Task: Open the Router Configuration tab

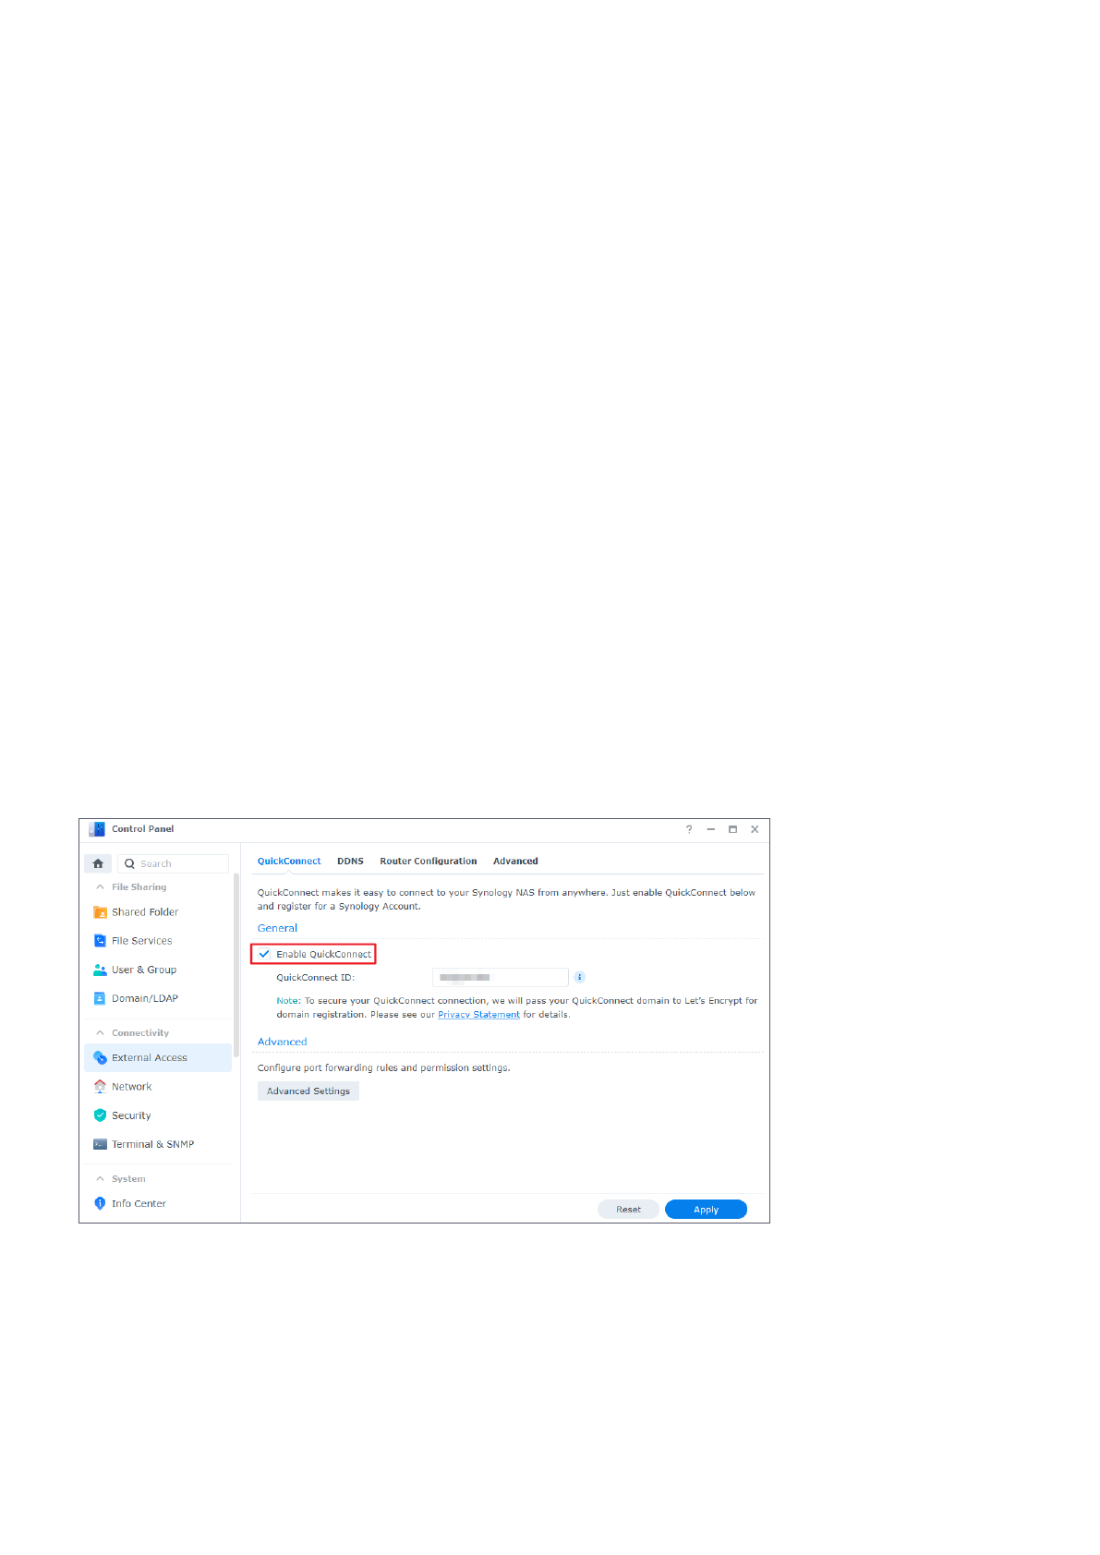Action: pos(428,862)
